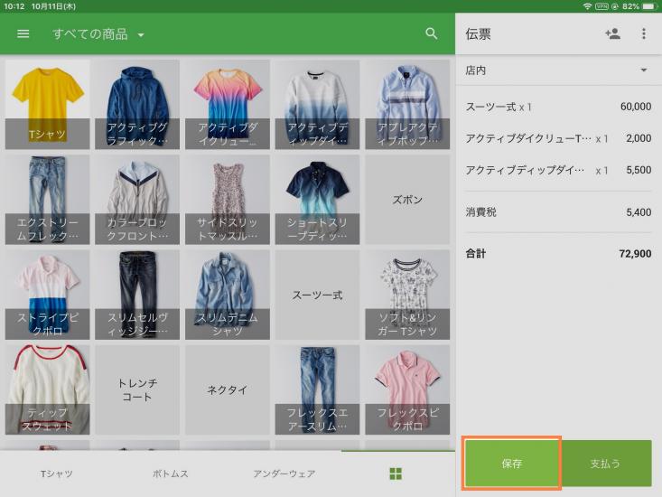
Task: Open the スーツ一式 x 1 ticket line
Action: 558,107
